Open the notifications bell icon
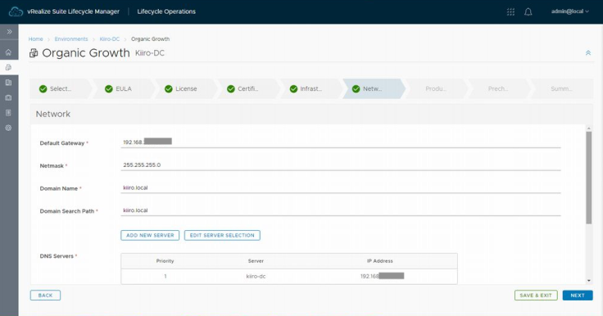The height and width of the screenshot is (316, 603). 528,11
